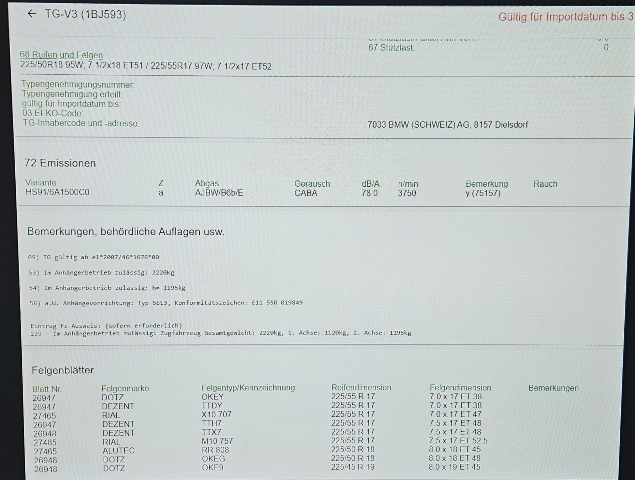Click the back arrow next to TG-V3

[x=32, y=14]
